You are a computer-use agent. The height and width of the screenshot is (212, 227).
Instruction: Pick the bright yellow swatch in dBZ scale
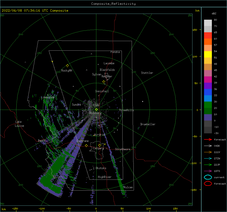point(208,54)
